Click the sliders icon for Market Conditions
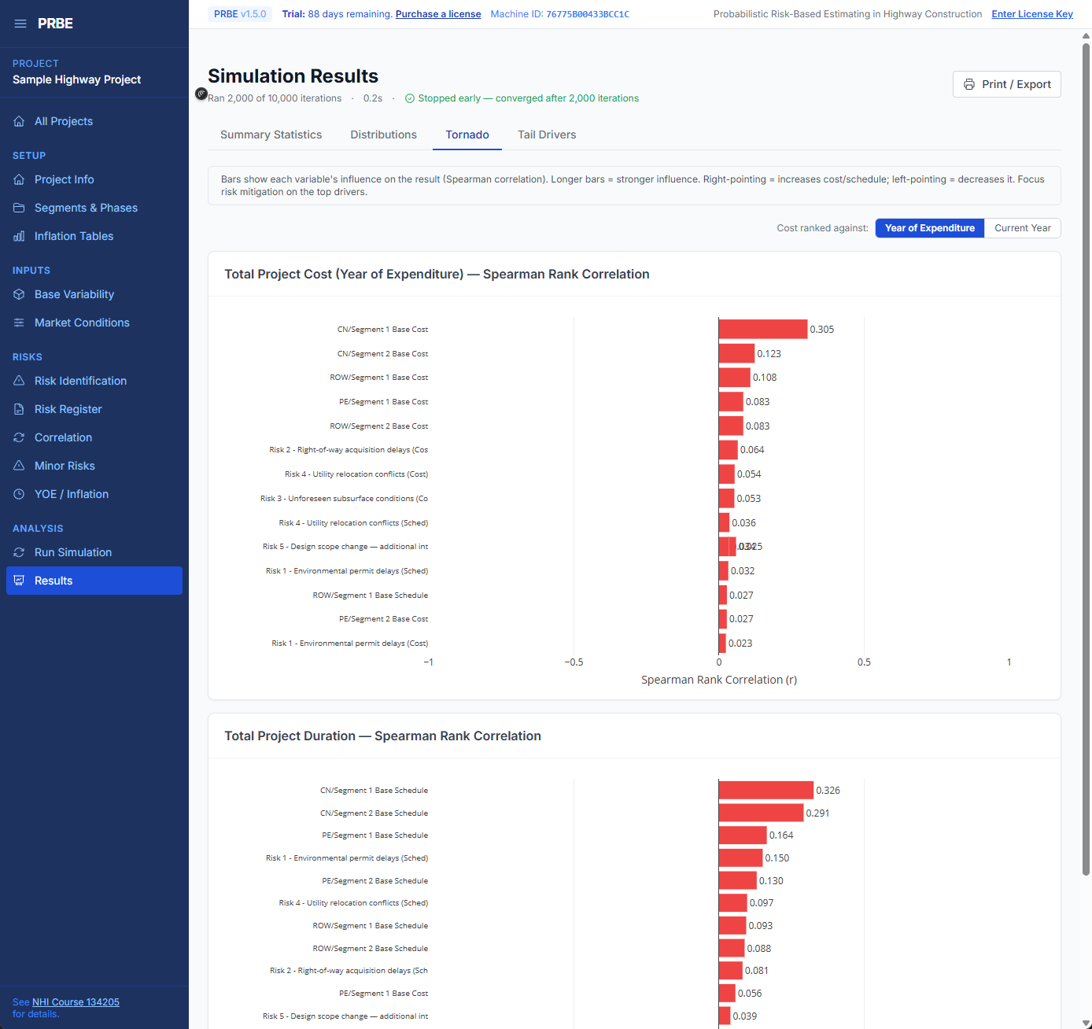Screen dimensions: 1092x1029 pyautogui.click(x=19, y=323)
